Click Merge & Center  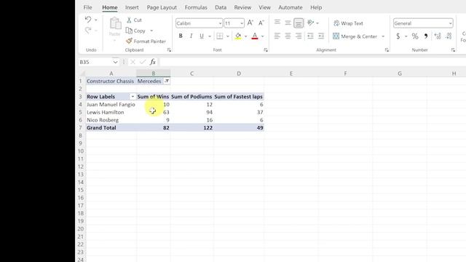pyautogui.click(x=355, y=36)
